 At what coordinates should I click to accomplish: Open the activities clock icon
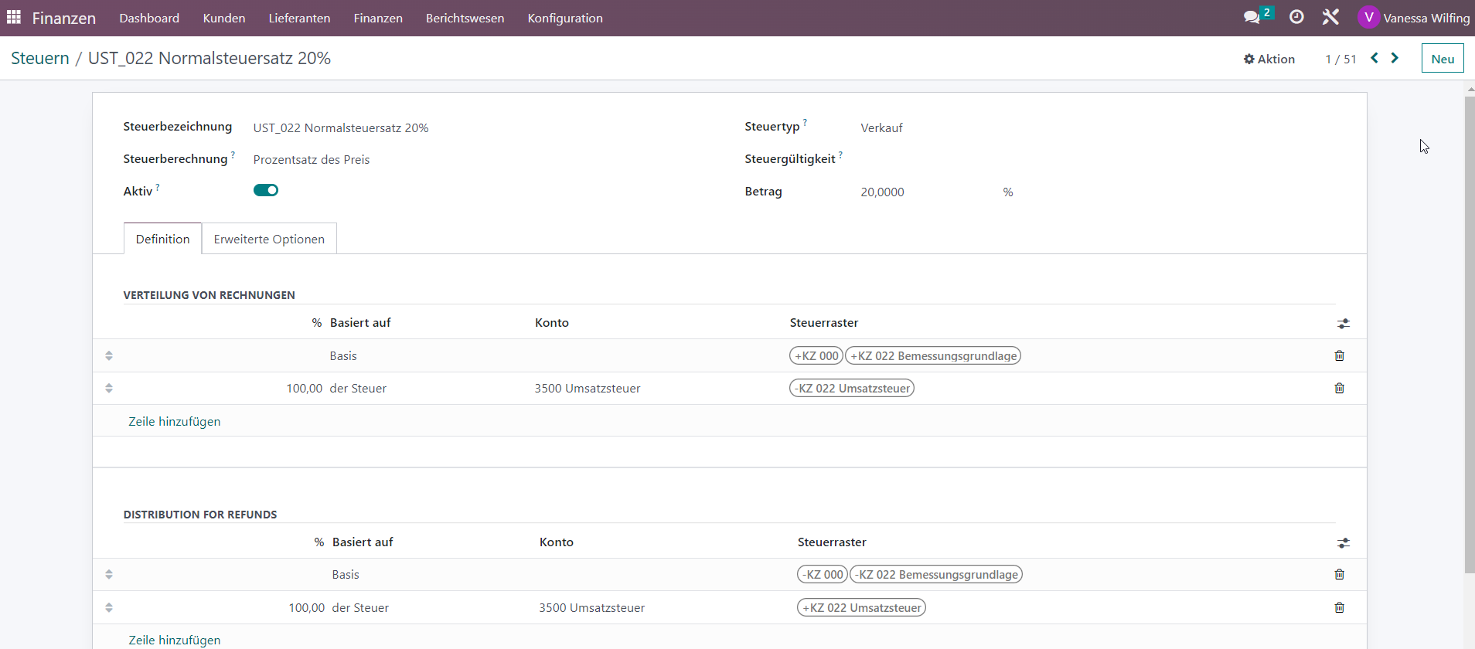(1296, 17)
